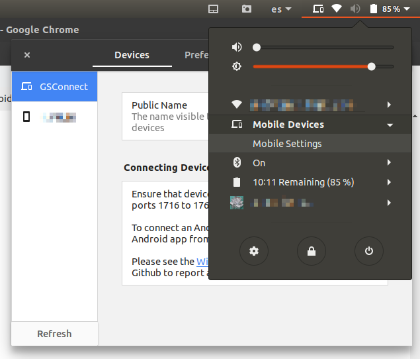This screenshot has width=420, height=359.
Task: Select the blurred phone device in sidebar
Action: (55, 117)
